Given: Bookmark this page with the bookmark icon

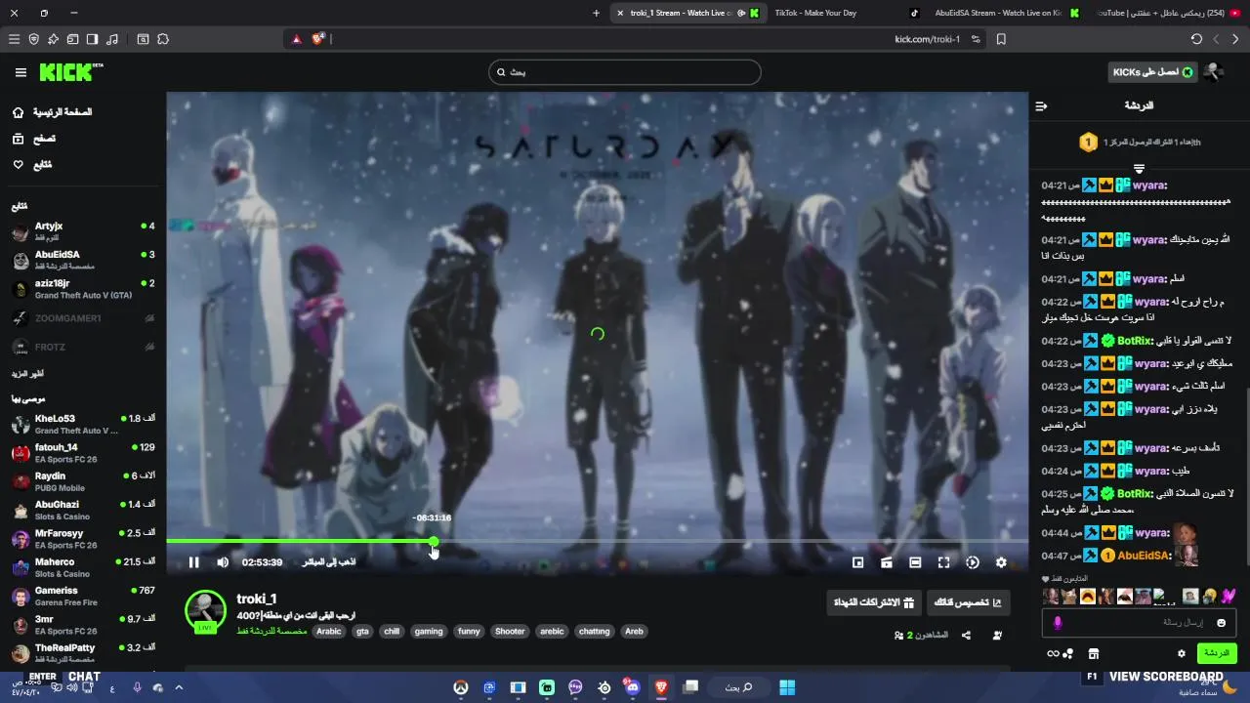Looking at the screenshot, I should click(1001, 39).
